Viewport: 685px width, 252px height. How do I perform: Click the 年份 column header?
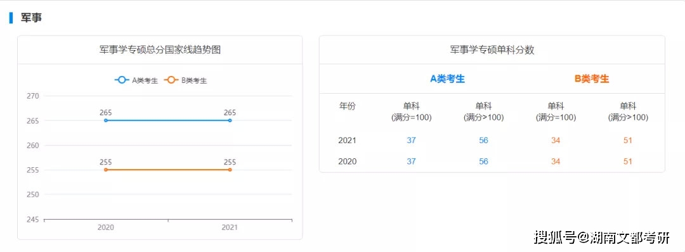pyautogui.click(x=348, y=106)
